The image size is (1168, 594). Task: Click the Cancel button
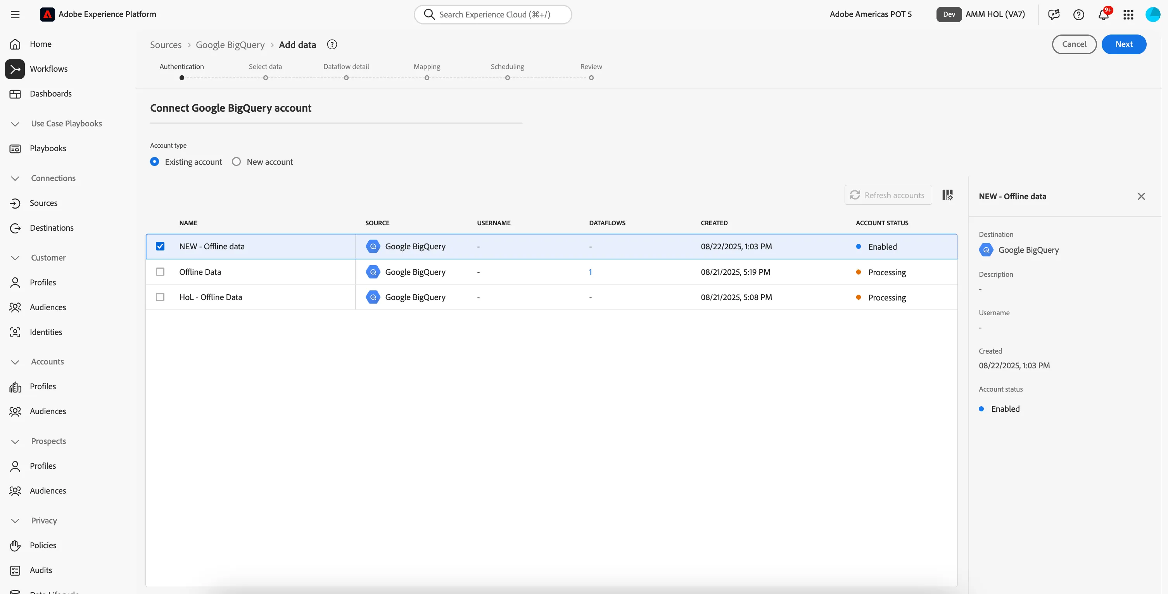[1074, 45]
